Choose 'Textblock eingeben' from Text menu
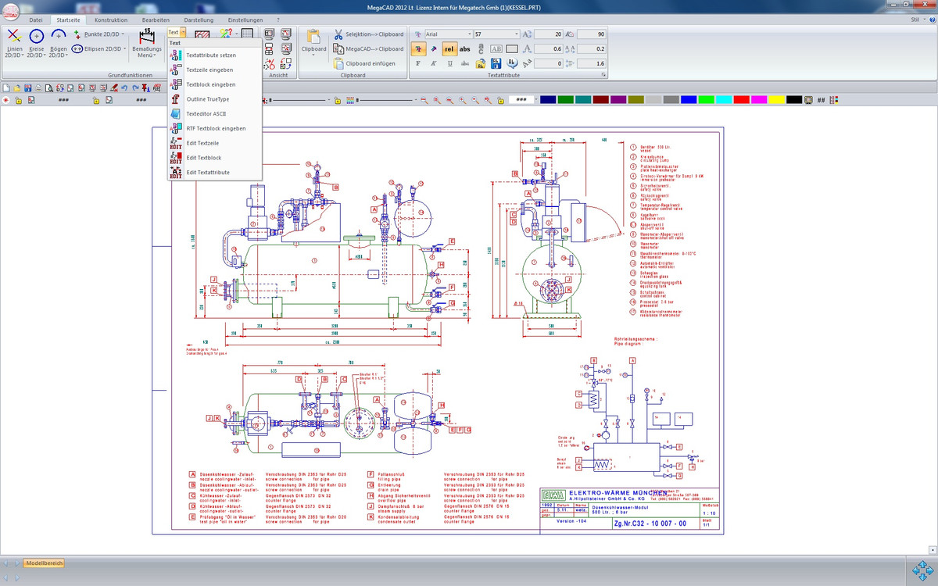This screenshot has height=586, width=938. (210, 84)
